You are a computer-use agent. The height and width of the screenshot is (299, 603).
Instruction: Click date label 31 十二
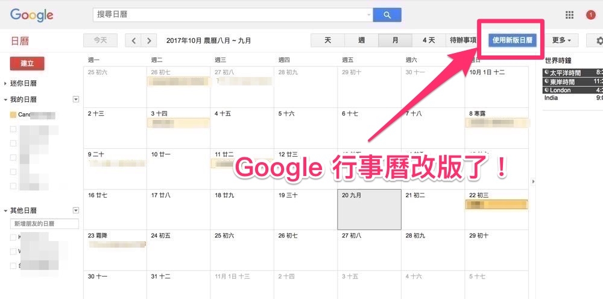tap(161, 276)
